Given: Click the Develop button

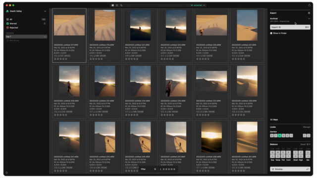Looking at the screenshot, I should (290, 169).
